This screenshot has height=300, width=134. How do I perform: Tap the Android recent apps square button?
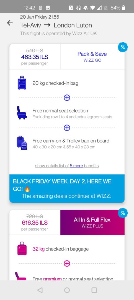coord(94,290)
